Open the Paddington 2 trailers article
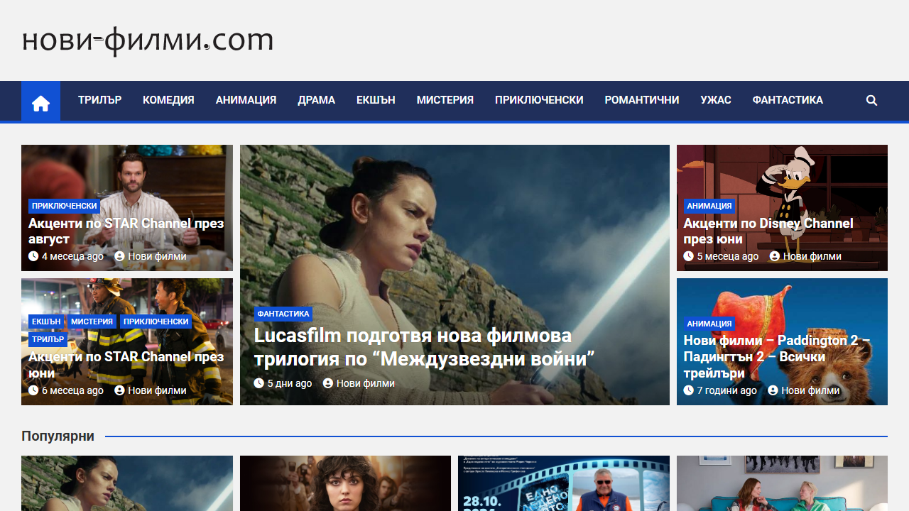 (777, 356)
